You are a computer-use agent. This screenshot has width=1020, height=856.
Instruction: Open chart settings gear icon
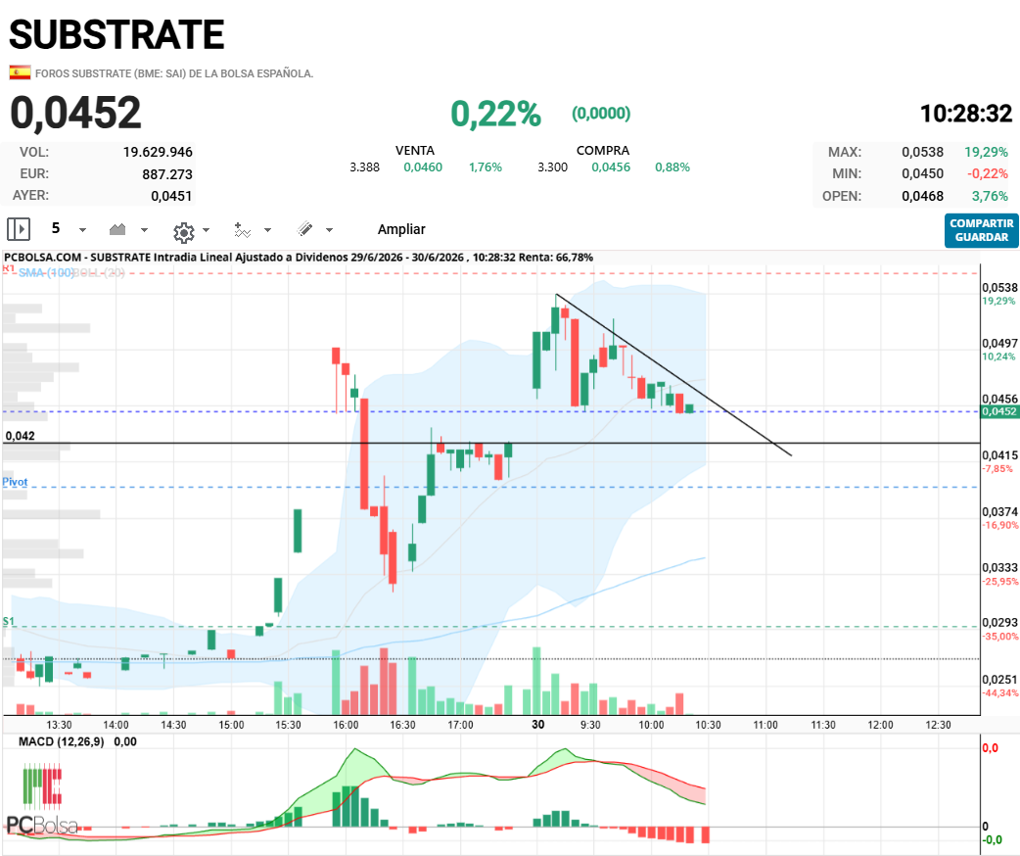184,232
